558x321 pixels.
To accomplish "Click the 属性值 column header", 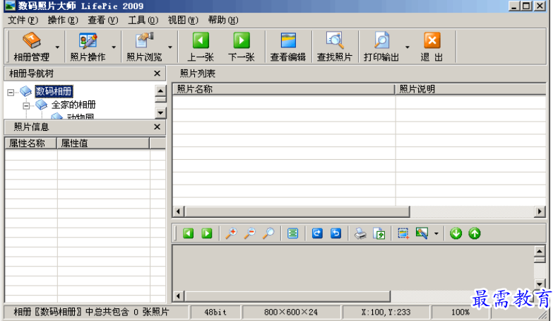I will [103, 144].
